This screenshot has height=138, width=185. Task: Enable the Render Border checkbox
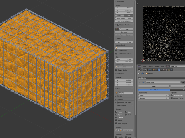(116, 70)
